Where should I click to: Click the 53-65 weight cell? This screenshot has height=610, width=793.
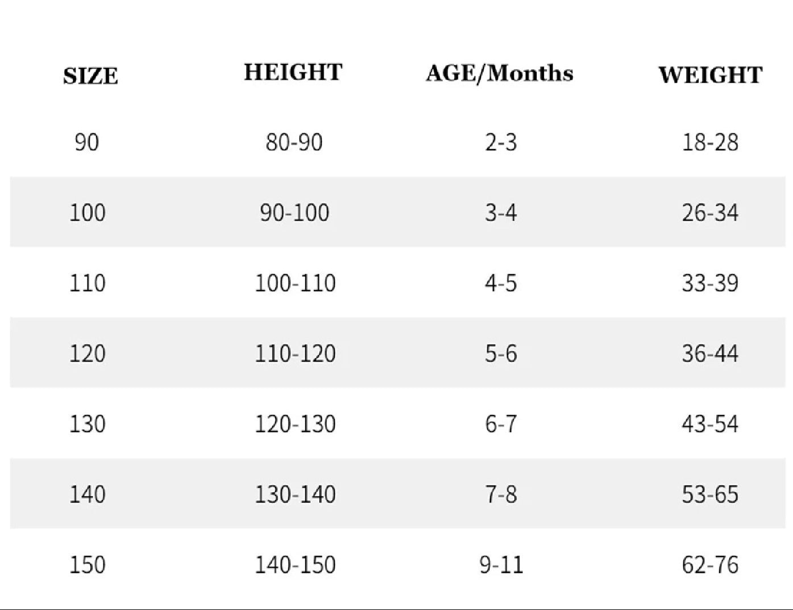pyautogui.click(x=710, y=495)
